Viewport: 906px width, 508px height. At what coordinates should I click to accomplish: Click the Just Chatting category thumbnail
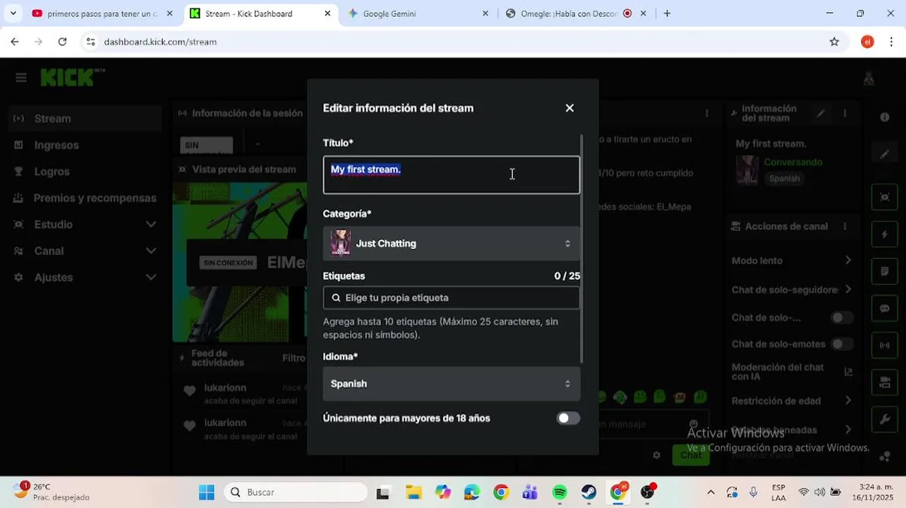point(341,243)
